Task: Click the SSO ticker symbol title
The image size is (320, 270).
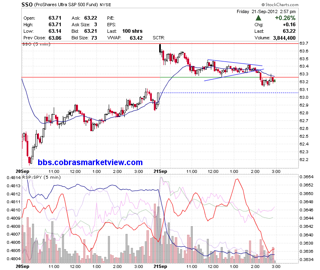Action: tap(27, 5)
